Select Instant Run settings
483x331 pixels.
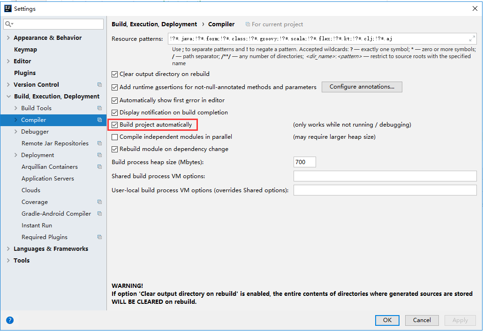[37, 226]
